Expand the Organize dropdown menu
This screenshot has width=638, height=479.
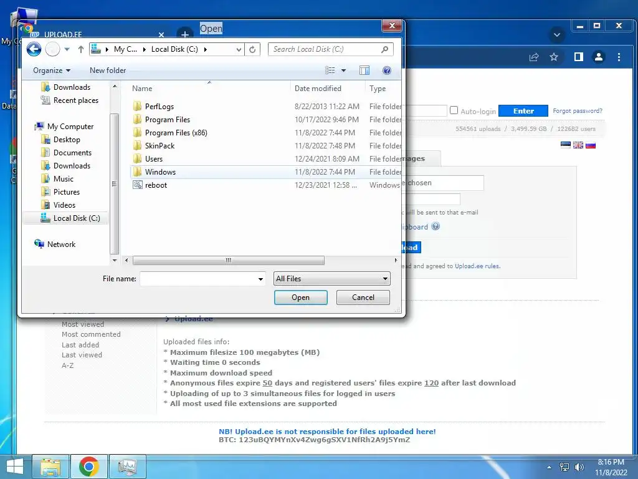coord(52,70)
